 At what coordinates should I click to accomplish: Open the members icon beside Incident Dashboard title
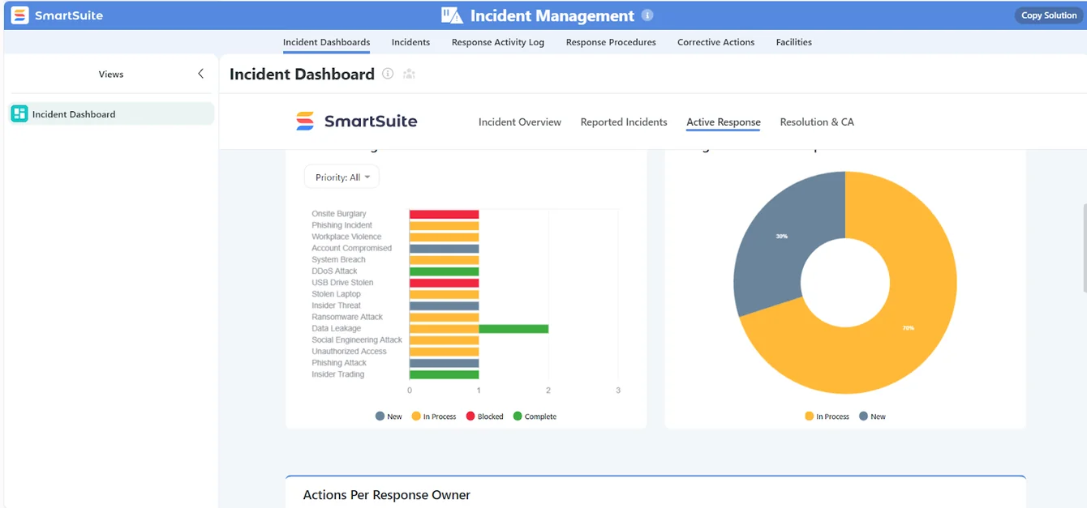click(x=409, y=74)
